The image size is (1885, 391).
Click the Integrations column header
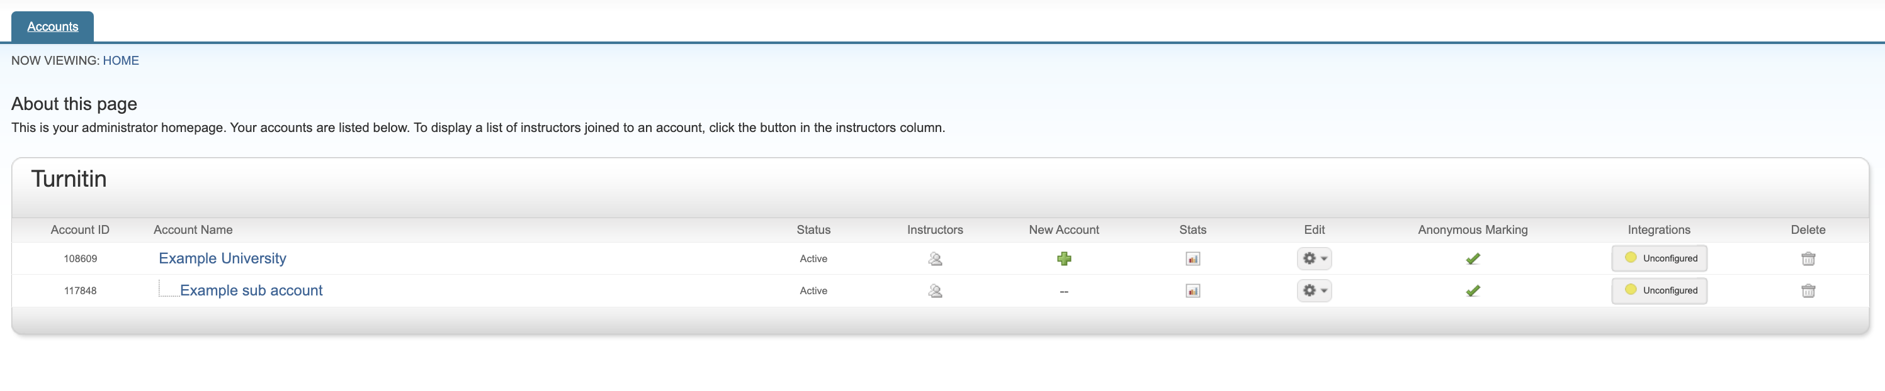(1659, 230)
